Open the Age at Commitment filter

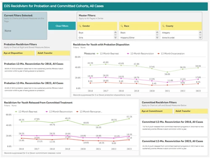pyautogui.click(x=156, y=111)
